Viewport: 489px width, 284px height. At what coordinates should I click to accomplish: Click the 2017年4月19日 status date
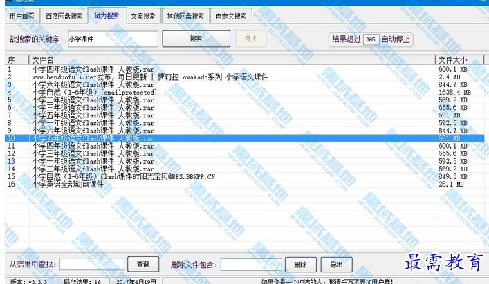(x=136, y=281)
